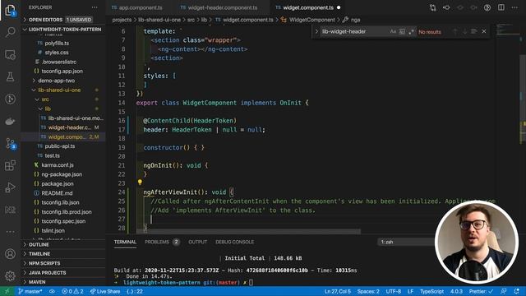Viewport: 526px width, 296px height.
Task: Open the Accounts menu icon
Action: [x=11, y=254]
